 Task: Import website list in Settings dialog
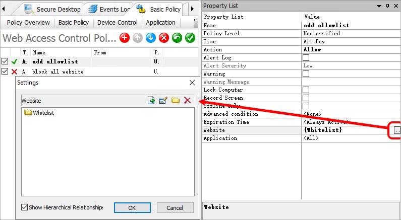[151, 100]
